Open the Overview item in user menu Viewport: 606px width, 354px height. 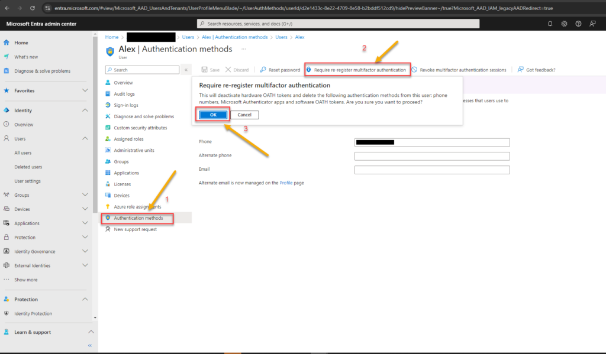coord(123,83)
